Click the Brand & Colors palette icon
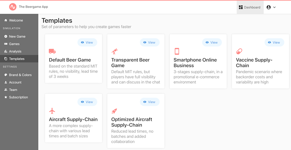Screen dimensions: 291x150 [6, 75]
